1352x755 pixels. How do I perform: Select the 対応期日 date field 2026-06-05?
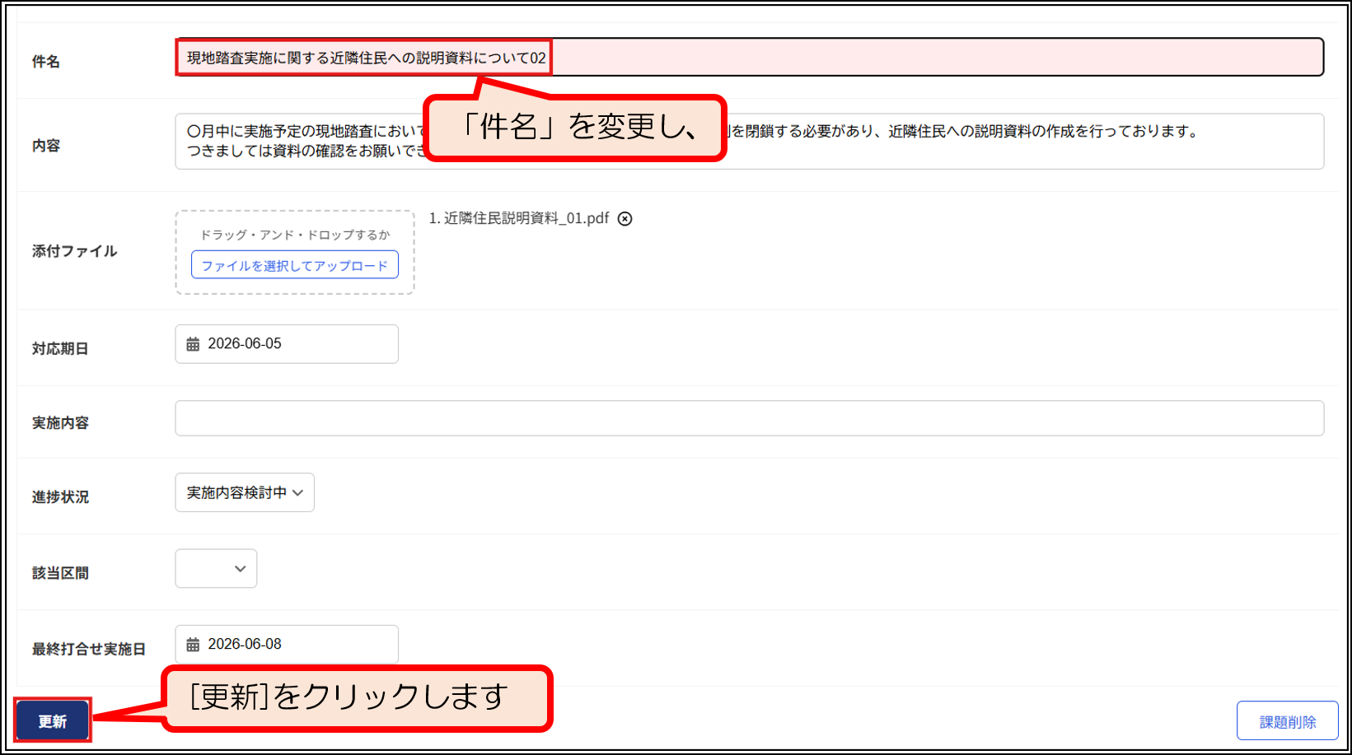(x=287, y=344)
